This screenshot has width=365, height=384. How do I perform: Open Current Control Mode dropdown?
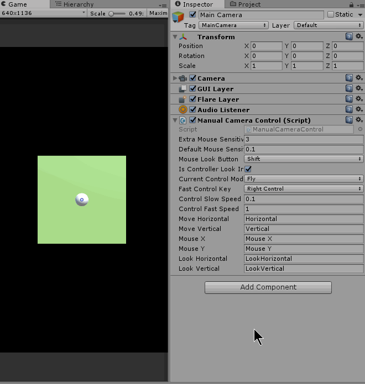304,179
